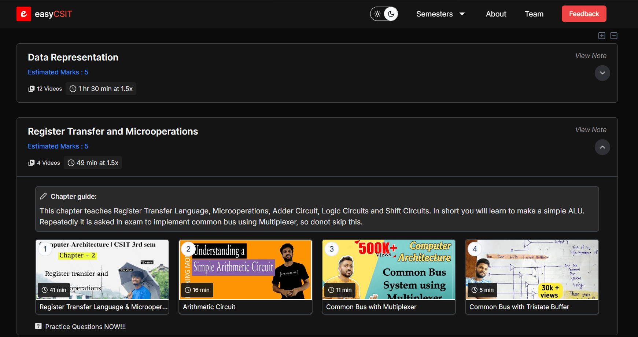
Task: Collapse Register Transfer and Microoperations chapter
Action: coord(602,147)
